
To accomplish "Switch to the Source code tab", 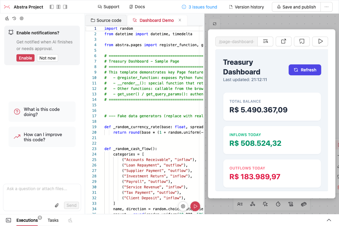I will (x=106, y=20).
